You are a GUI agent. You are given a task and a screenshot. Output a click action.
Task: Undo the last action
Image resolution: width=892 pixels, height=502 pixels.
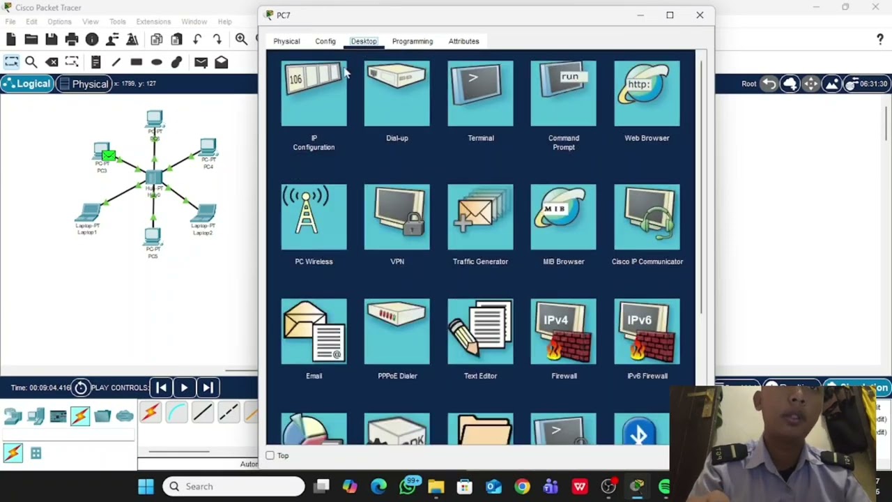[x=197, y=40]
